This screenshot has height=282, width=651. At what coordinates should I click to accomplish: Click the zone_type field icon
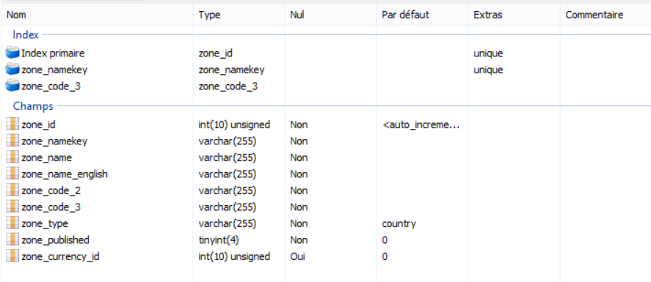[12, 223]
